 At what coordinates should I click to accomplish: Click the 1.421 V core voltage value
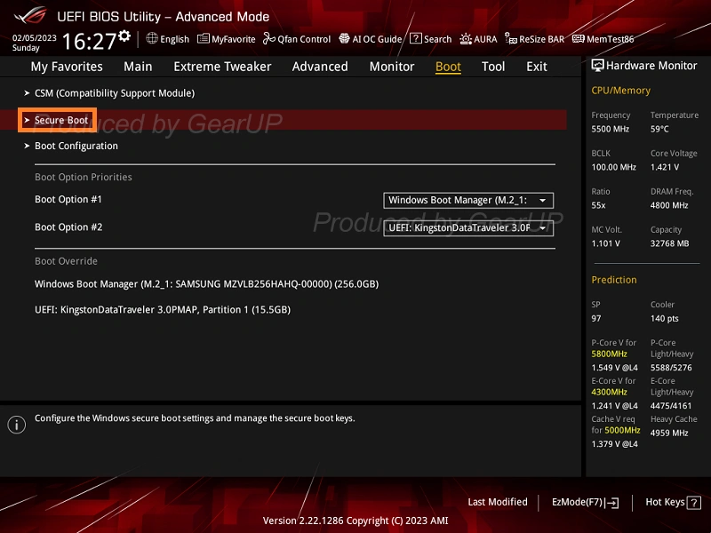pyautogui.click(x=665, y=167)
